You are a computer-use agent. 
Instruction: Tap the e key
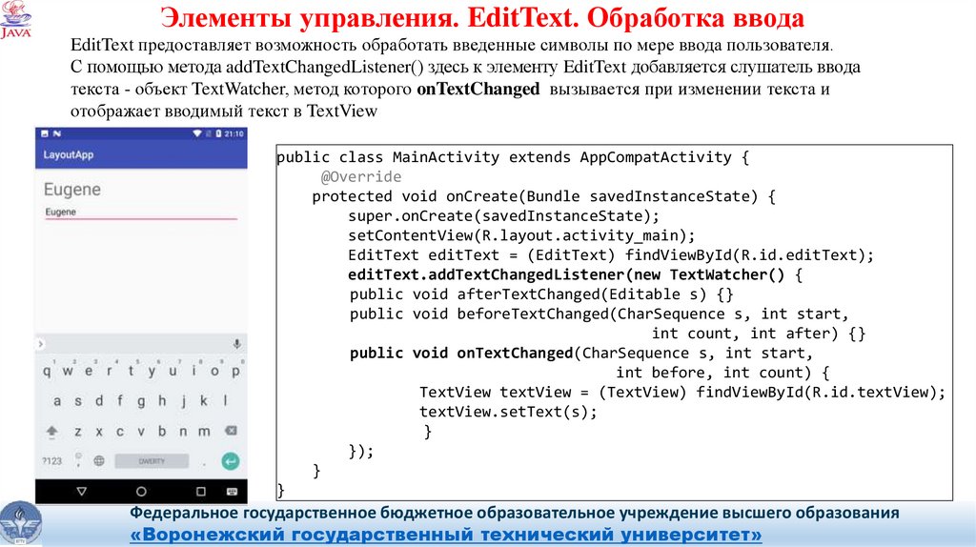click(x=89, y=371)
